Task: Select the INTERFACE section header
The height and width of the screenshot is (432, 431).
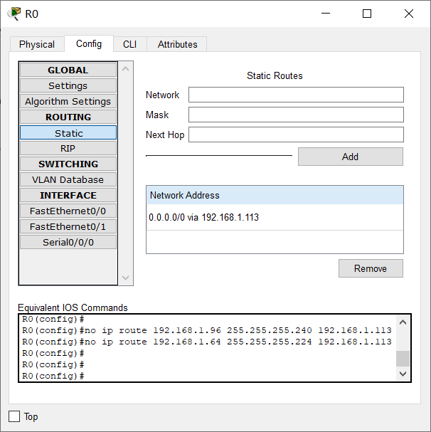Action: click(68, 195)
